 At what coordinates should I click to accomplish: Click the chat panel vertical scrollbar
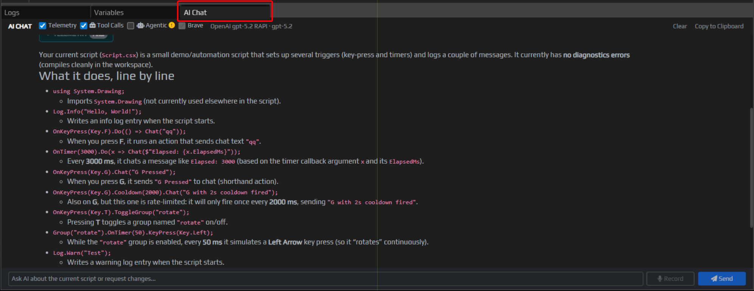coord(751,167)
